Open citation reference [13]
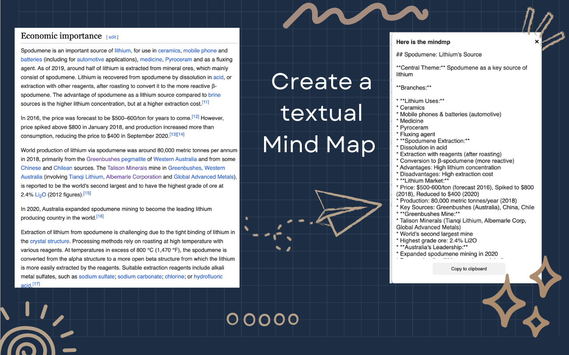This screenshot has width=569, height=355. 173,134
